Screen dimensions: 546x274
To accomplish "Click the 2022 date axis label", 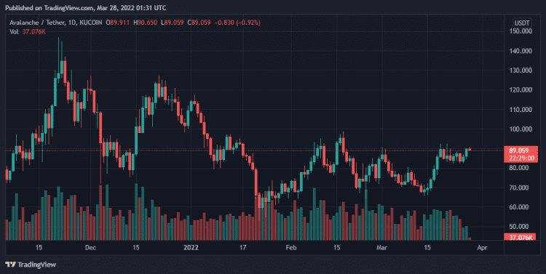I will point(191,248).
